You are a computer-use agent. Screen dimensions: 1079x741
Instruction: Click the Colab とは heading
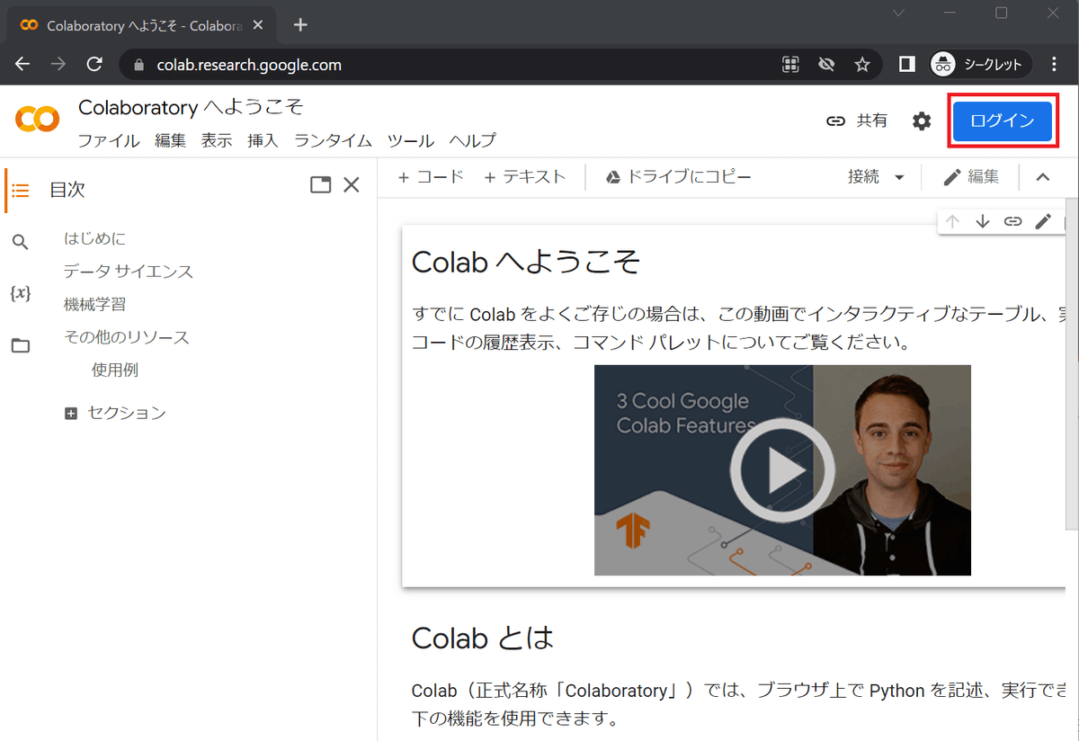click(483, 638)
